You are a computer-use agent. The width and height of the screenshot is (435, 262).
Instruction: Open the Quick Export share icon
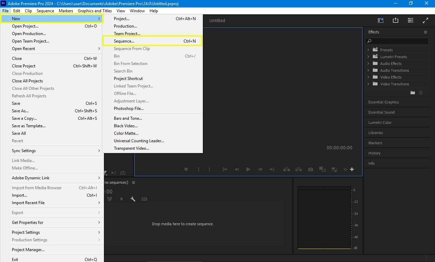click(x=395, y=20)
